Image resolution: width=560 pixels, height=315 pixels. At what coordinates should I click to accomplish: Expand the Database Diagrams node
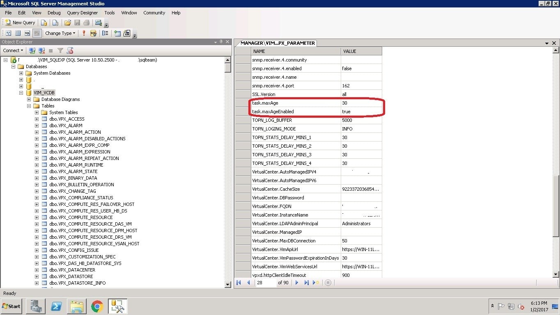coord(29,99)
